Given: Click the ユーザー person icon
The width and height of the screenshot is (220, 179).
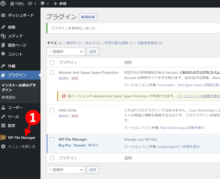Looking at the screenshot, I should click(3, 107).
